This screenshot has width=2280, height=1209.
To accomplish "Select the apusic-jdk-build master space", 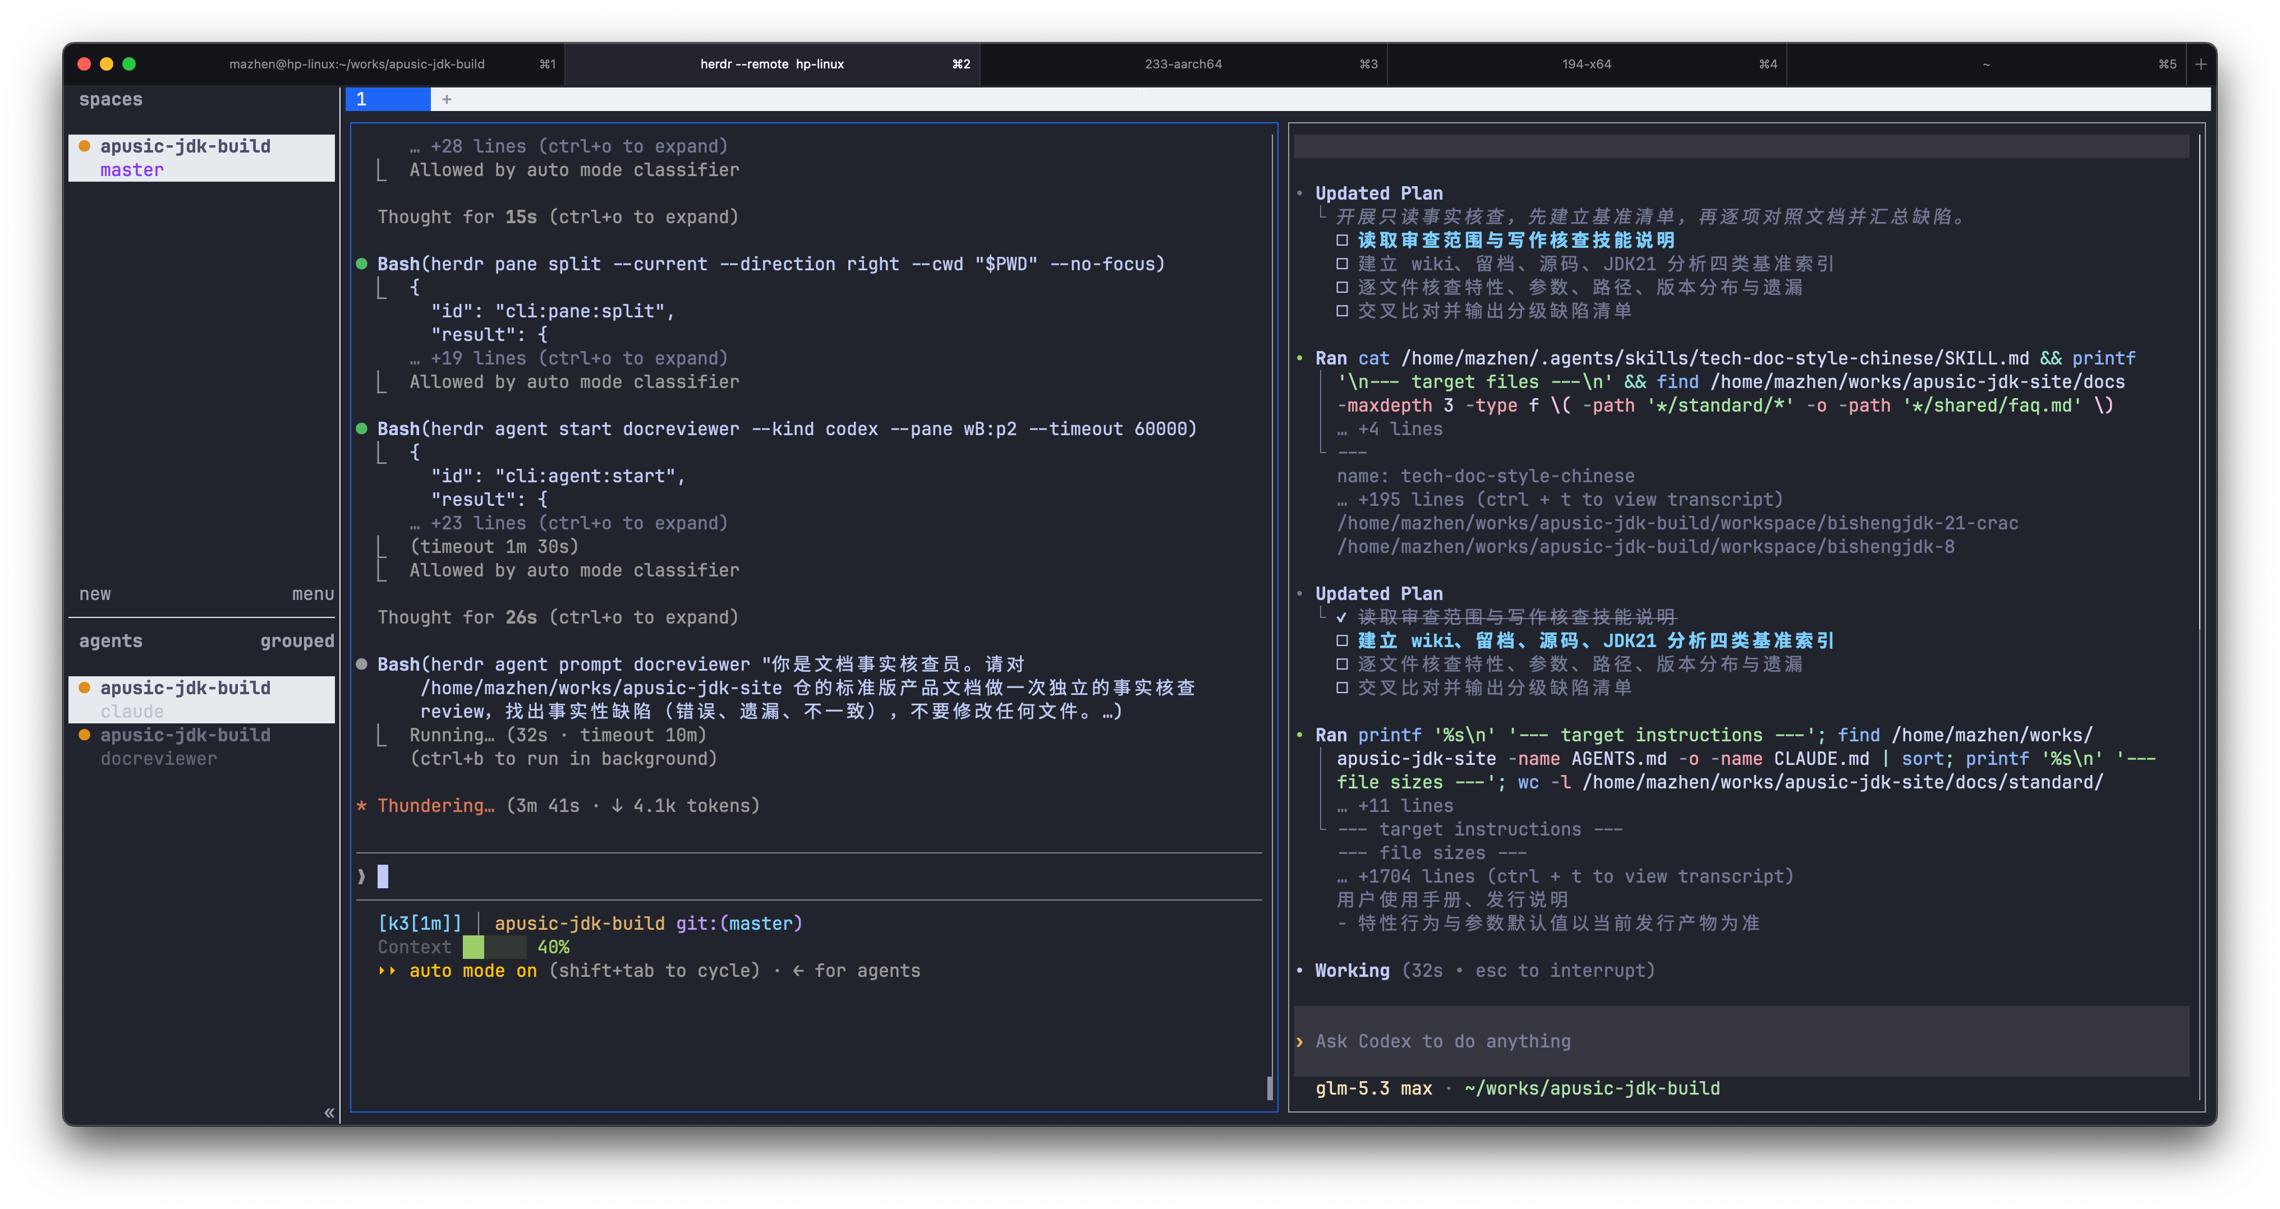I will coord(202,158).
